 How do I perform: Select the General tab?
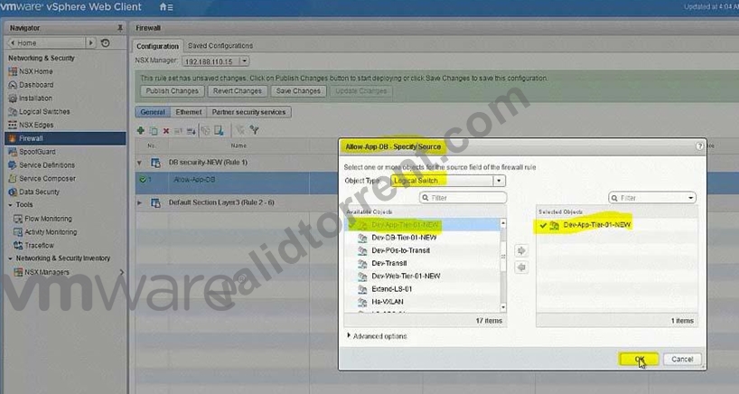coord(153,112)
